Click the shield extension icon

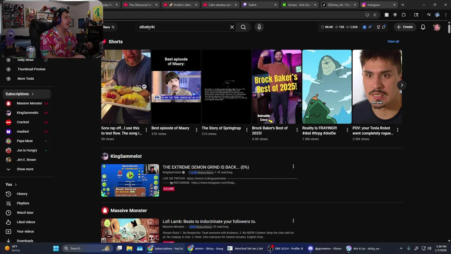click(x=395, y=15)
